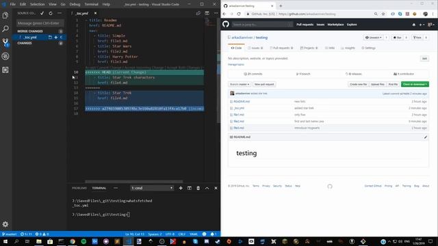
Task: Open the Debug view in activity bar
Action: (x=5, y=56)
